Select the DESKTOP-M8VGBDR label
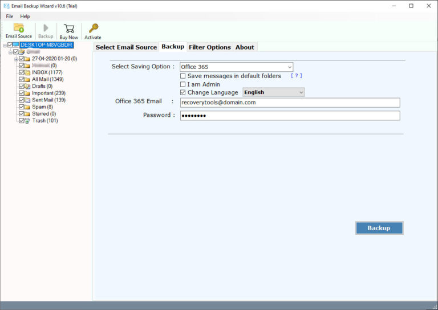 click(x=46, y=45)
